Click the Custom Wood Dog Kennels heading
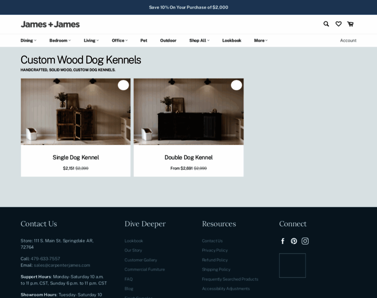 (81, 60)
